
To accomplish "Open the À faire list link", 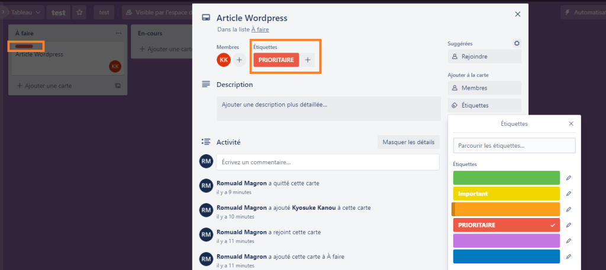I will [260, 29].
